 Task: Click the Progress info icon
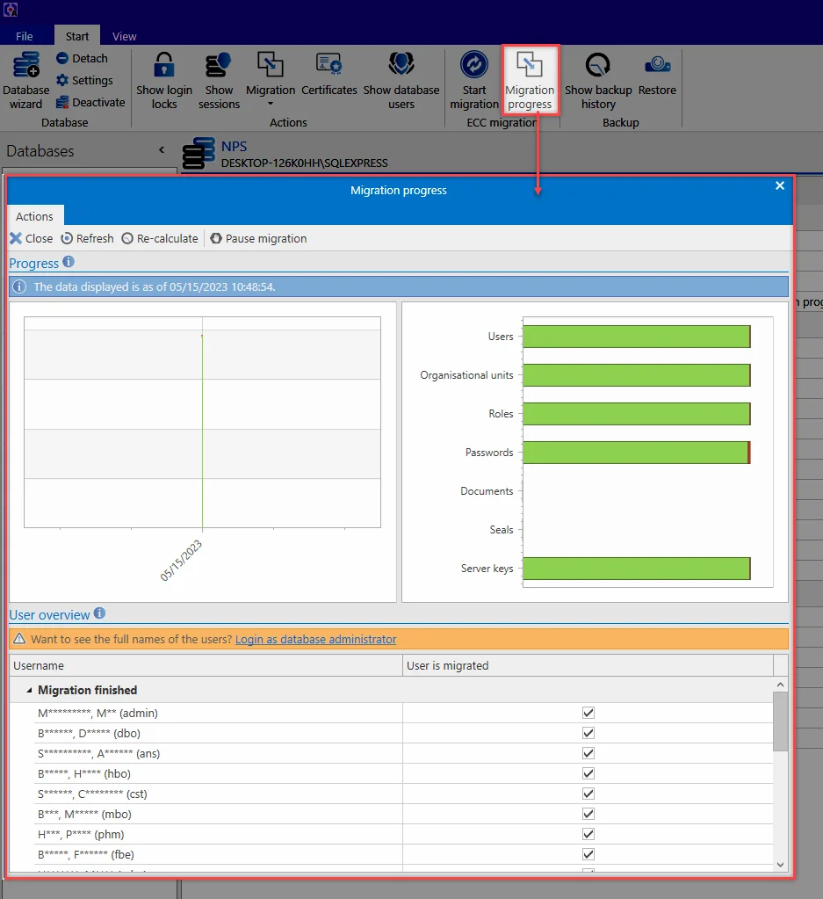(69, 262)
